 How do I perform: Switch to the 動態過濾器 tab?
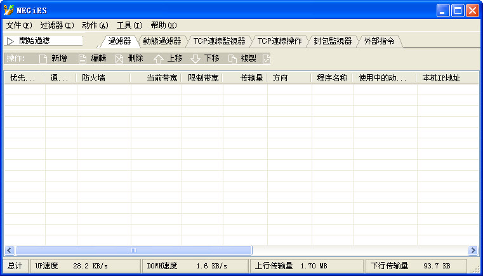162,41
